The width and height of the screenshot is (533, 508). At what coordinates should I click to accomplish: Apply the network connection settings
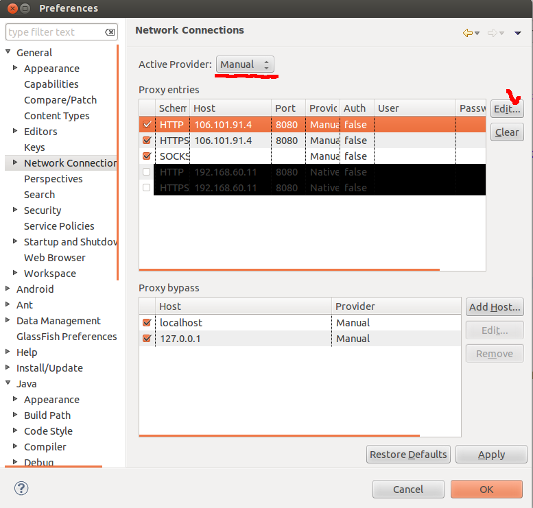pyautogui.click(x=491, y=455)
